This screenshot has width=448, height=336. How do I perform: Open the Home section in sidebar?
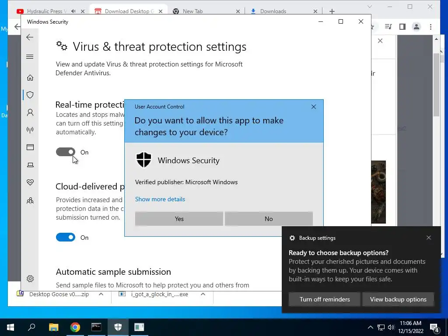coord(30,78)
